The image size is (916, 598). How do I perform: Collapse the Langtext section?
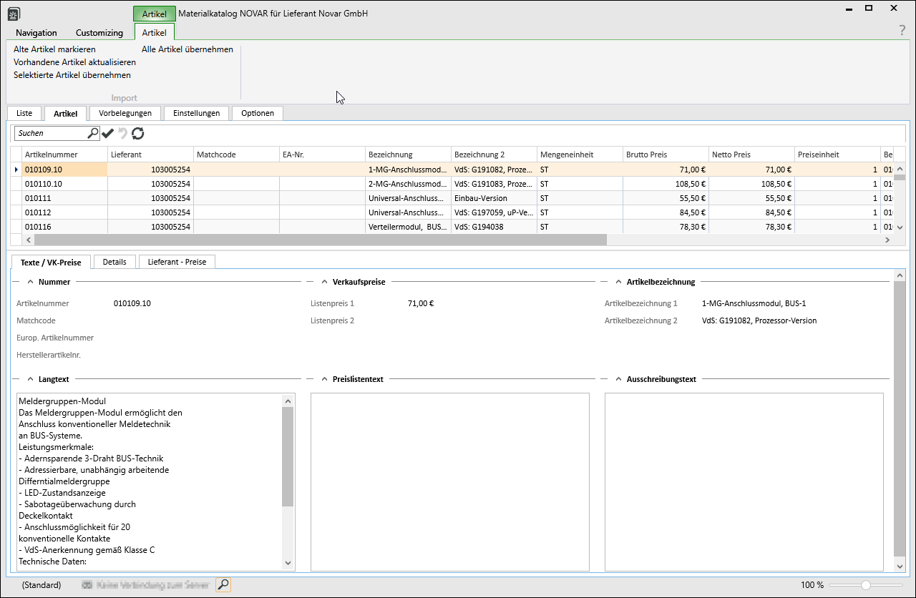click(x=30, y=379)
